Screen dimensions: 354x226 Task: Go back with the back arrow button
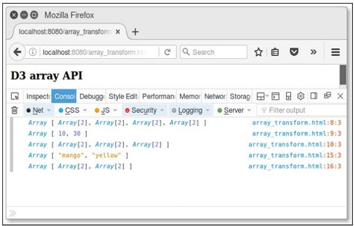pyautogui.click(x=17, y=52)
